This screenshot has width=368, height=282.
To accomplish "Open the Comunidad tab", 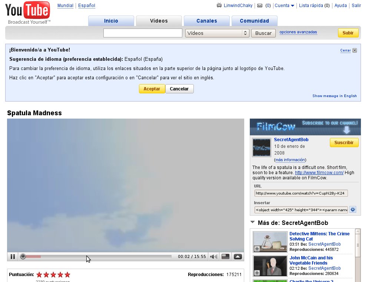I will (254, 21).
